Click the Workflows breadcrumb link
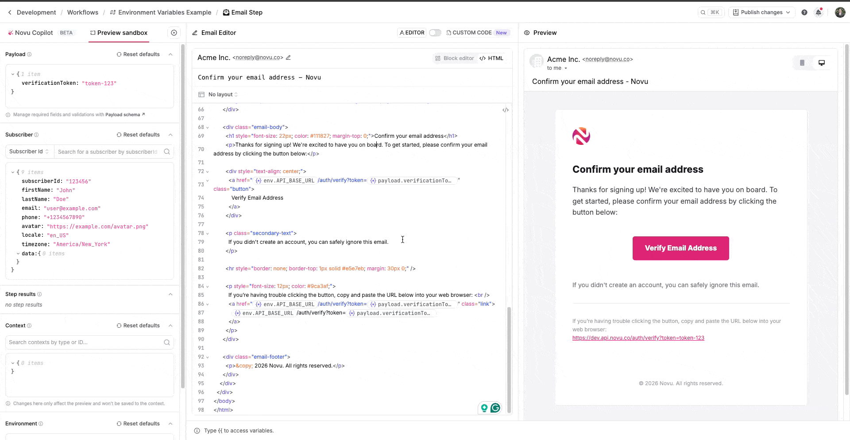The height and width of the screenshot is (440, 850). tap(83, 12)
